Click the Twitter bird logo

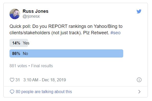(x=139, y=12)
